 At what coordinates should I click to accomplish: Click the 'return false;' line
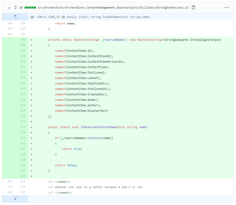pyautogui.click(x=66, y=166)
